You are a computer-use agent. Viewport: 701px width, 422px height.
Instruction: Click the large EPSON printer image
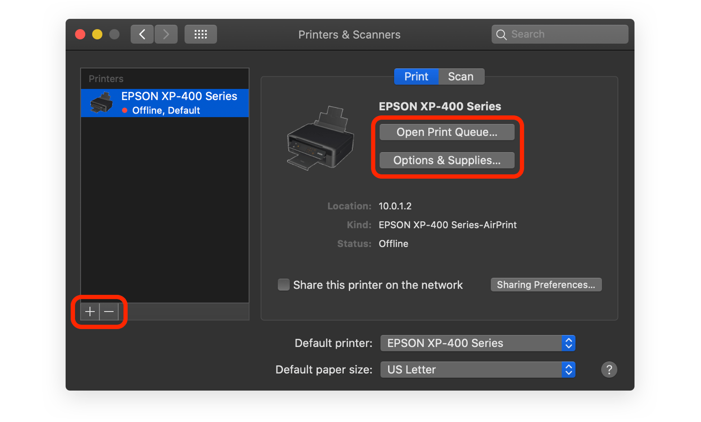320,138
